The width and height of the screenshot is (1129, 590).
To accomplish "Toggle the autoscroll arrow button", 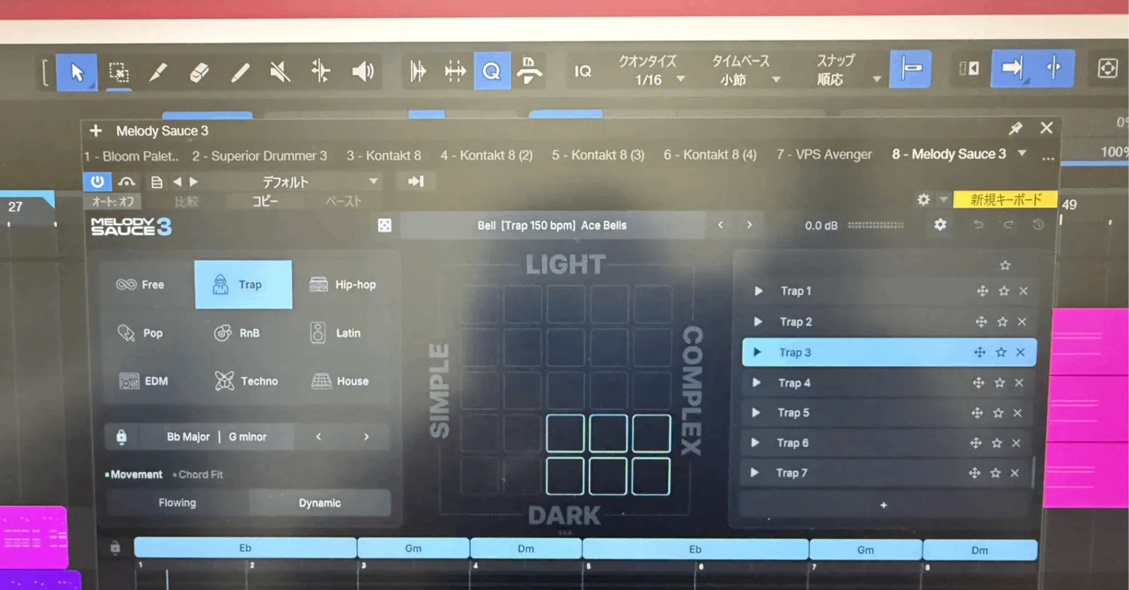I will (1013, 68).
